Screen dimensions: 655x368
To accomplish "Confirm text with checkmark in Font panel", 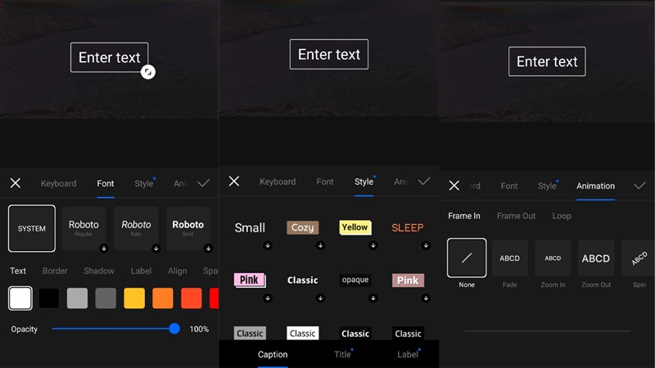I will click(203, 183).
